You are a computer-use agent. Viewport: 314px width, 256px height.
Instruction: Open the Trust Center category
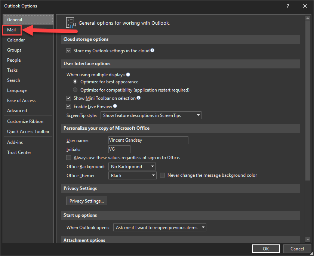[28, 152]
